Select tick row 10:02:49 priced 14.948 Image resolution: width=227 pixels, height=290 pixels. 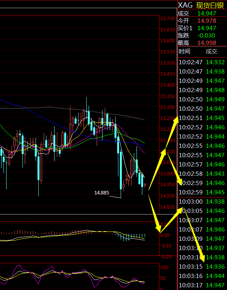(x=202, y=90)
